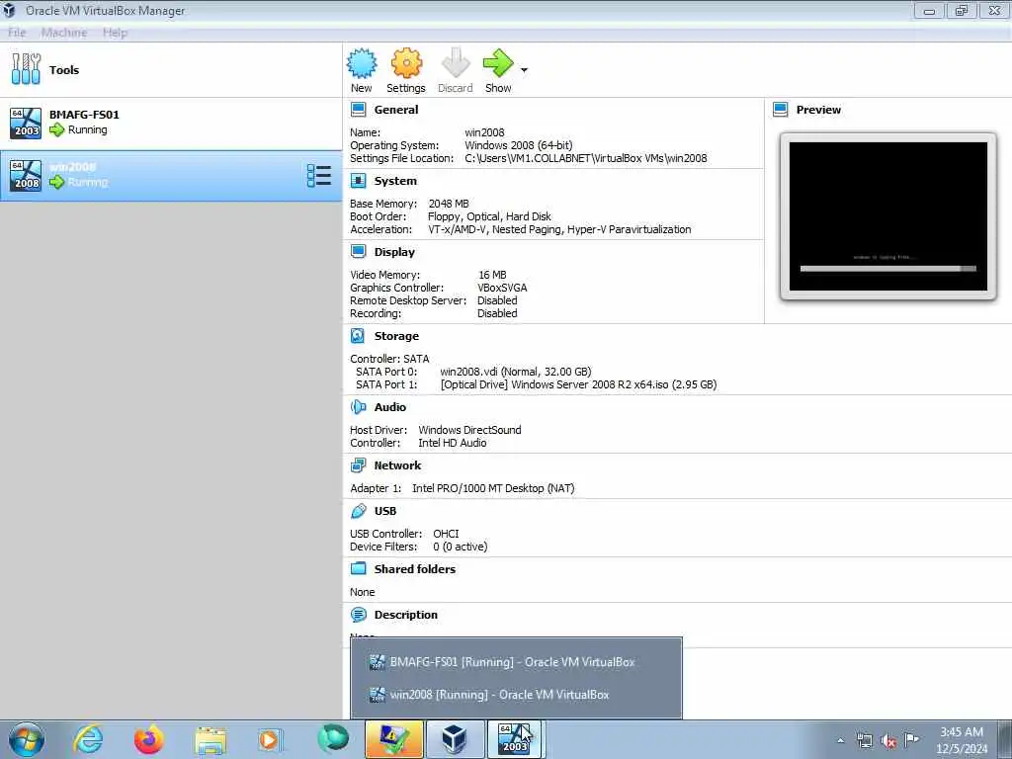Open the Storage section header
Image resolution: width=1012 pixels, height=759 pixels.
pyautogui.click(x=396, y=336)
